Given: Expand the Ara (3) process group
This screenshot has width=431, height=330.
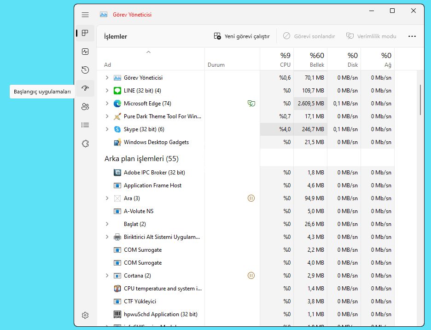Looking at the screenshot, I should coord(107,198).
